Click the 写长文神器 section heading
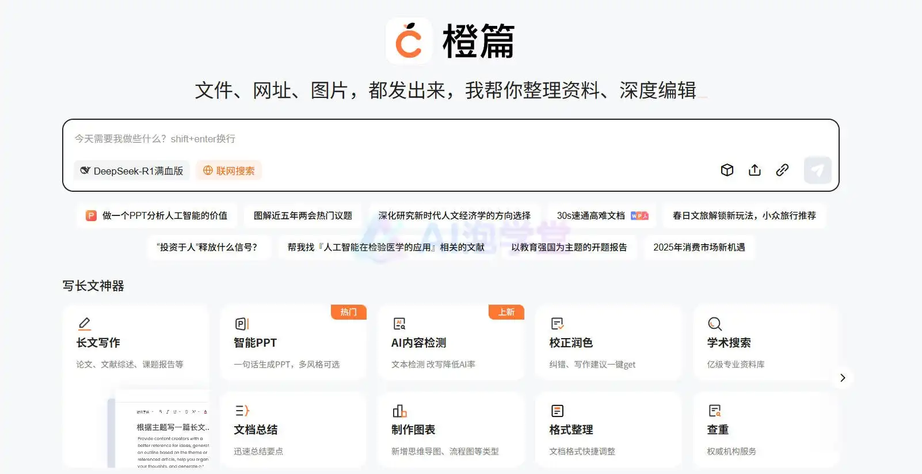This screenshot has width=922, height=474. click(93, 286)
